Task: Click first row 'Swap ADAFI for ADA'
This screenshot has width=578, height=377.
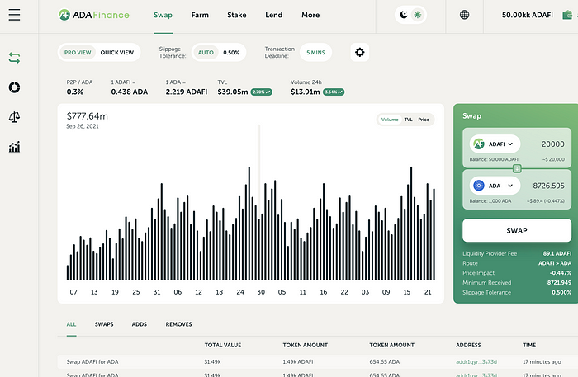Action: (92, 362)
